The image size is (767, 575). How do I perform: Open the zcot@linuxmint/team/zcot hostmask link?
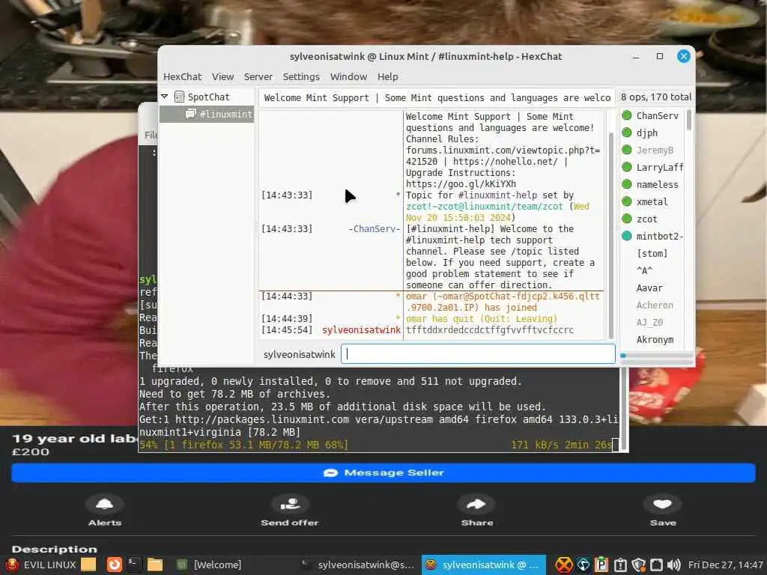[485, 207]
